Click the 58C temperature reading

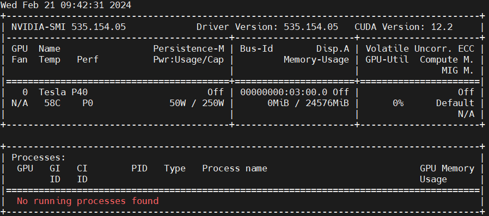pos(52,103)
